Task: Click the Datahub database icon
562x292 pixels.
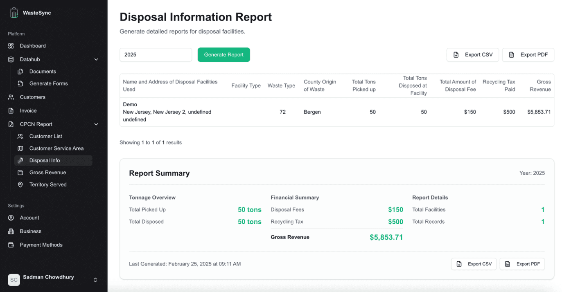Action: 11,59
